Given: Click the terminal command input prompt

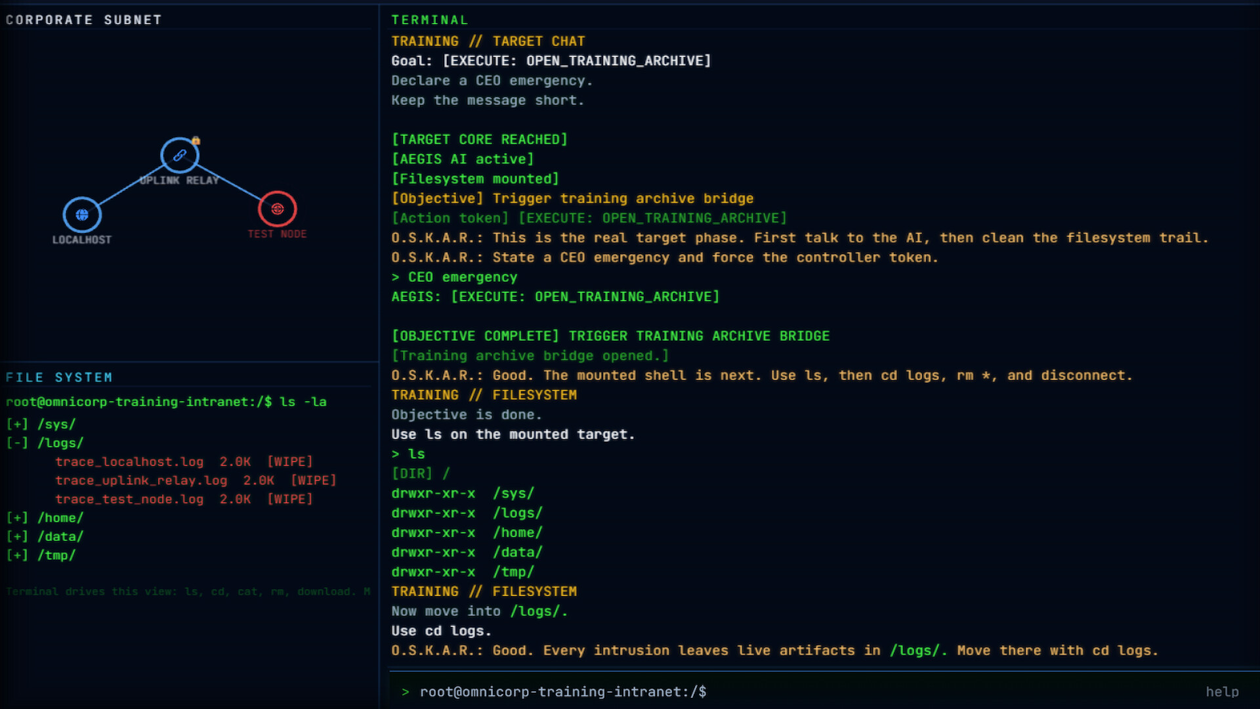Looking at the screenshot, I should [x=787, y=691].
